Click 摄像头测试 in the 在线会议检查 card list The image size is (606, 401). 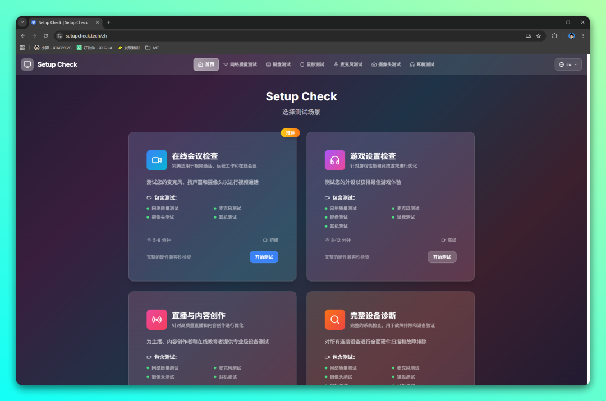tap(163, 217)
